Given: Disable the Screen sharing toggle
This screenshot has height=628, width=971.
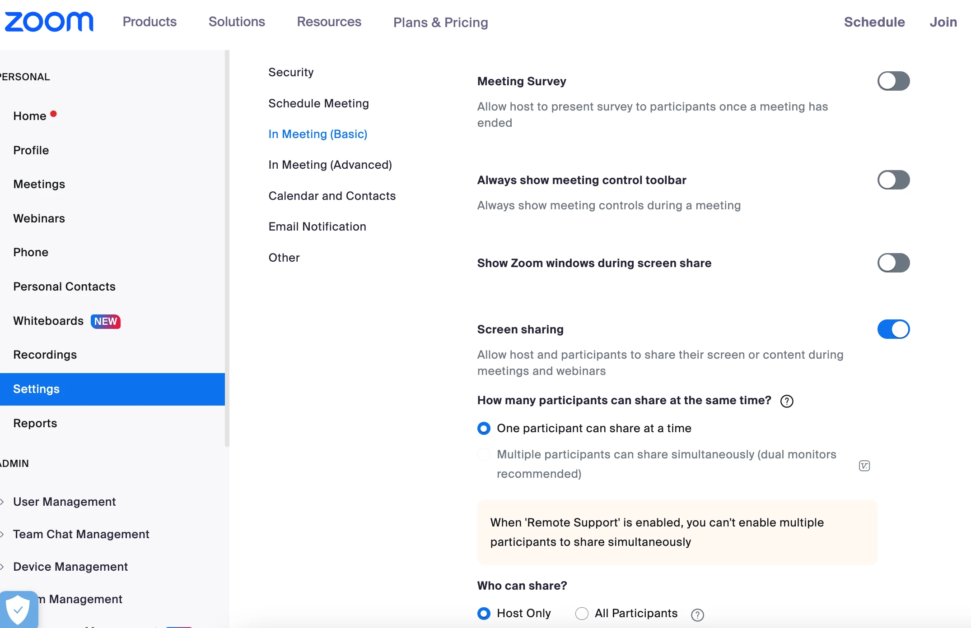Looking at the screenshot, I should (893, 329).
